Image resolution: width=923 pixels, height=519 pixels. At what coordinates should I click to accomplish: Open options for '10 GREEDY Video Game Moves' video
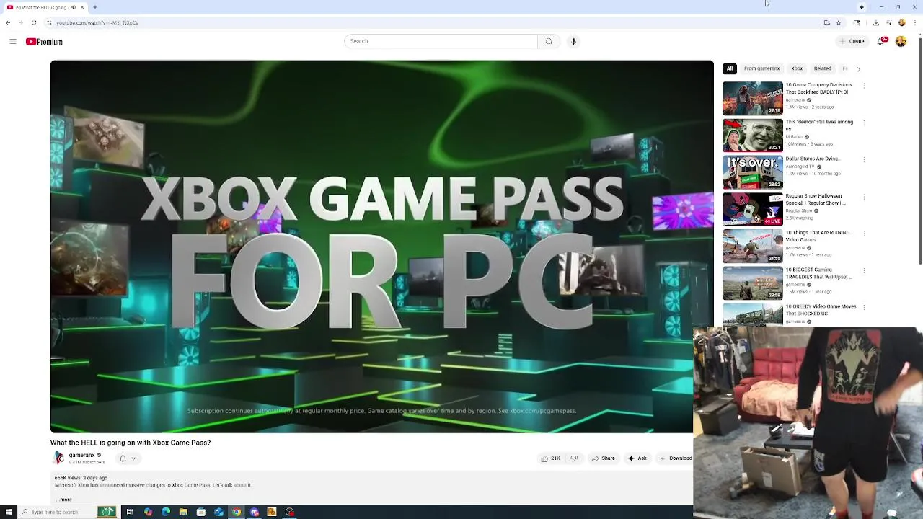click(x=864, y=308)
